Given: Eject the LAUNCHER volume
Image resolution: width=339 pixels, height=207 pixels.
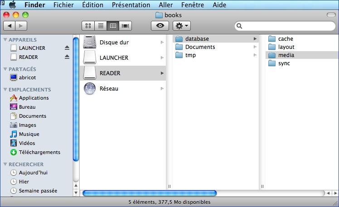Looking at the screenshot, I should point(67,48).
